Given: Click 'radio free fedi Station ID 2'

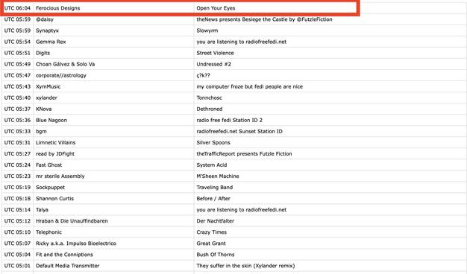Looking at the screenshot, I should pyautogui.click(x=229, y=120).
